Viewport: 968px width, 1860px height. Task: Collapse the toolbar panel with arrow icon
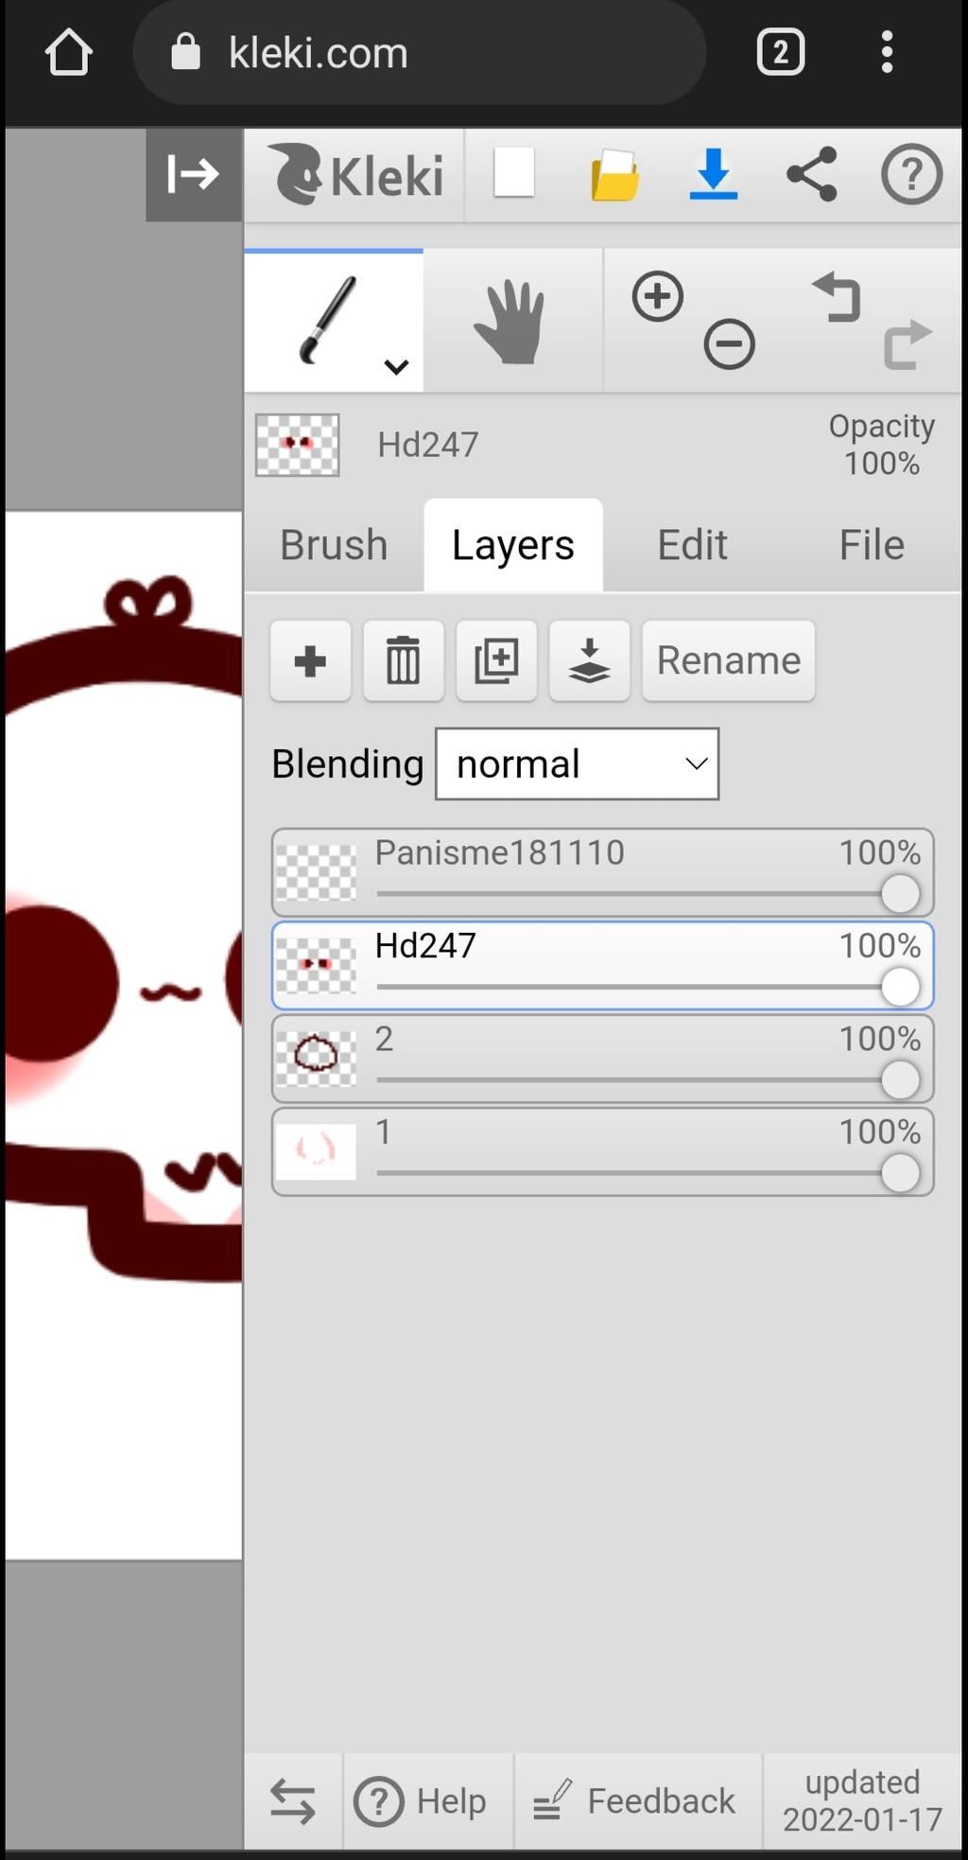(194, 175)
